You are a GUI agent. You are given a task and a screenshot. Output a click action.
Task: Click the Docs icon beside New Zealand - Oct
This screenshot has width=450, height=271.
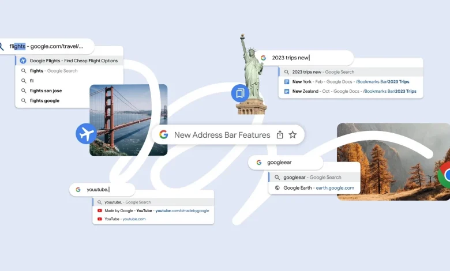point(286,92)
